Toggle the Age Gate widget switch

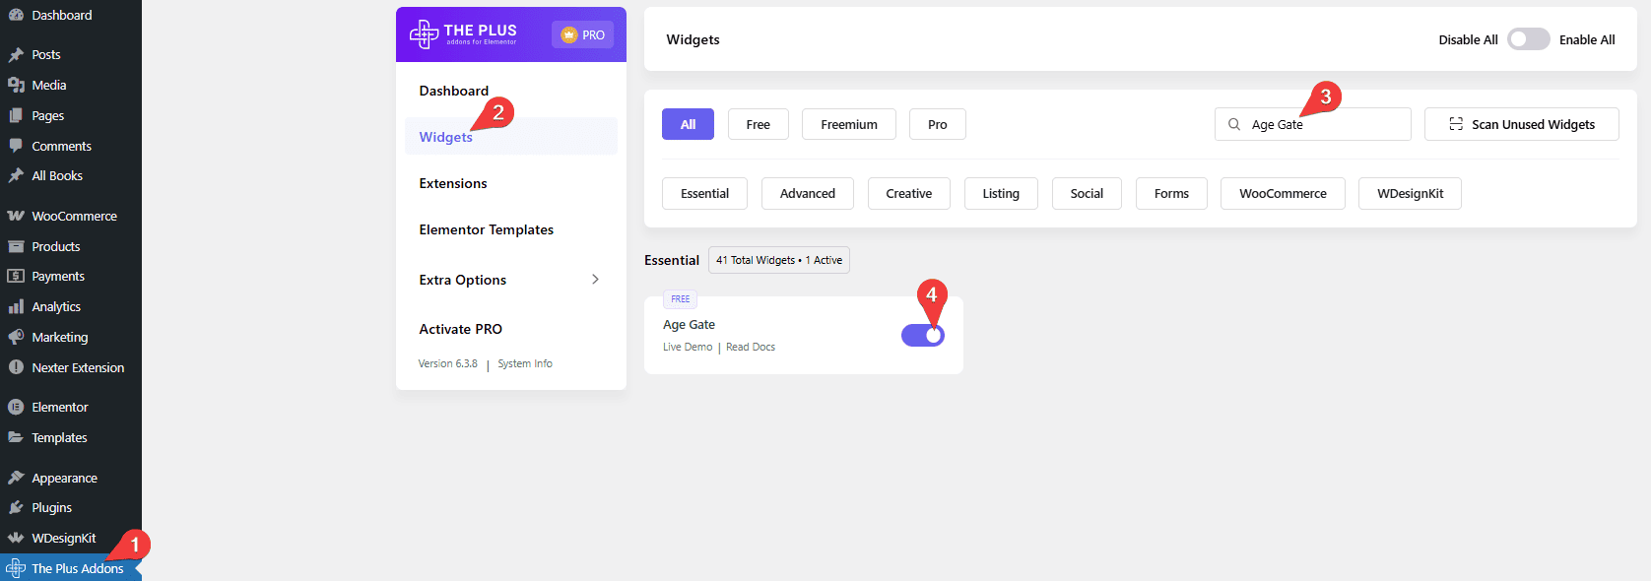(923, 336)
